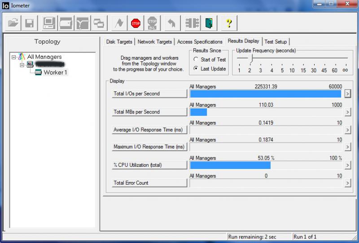Switch to the Results Display tab

click(243, 41)
